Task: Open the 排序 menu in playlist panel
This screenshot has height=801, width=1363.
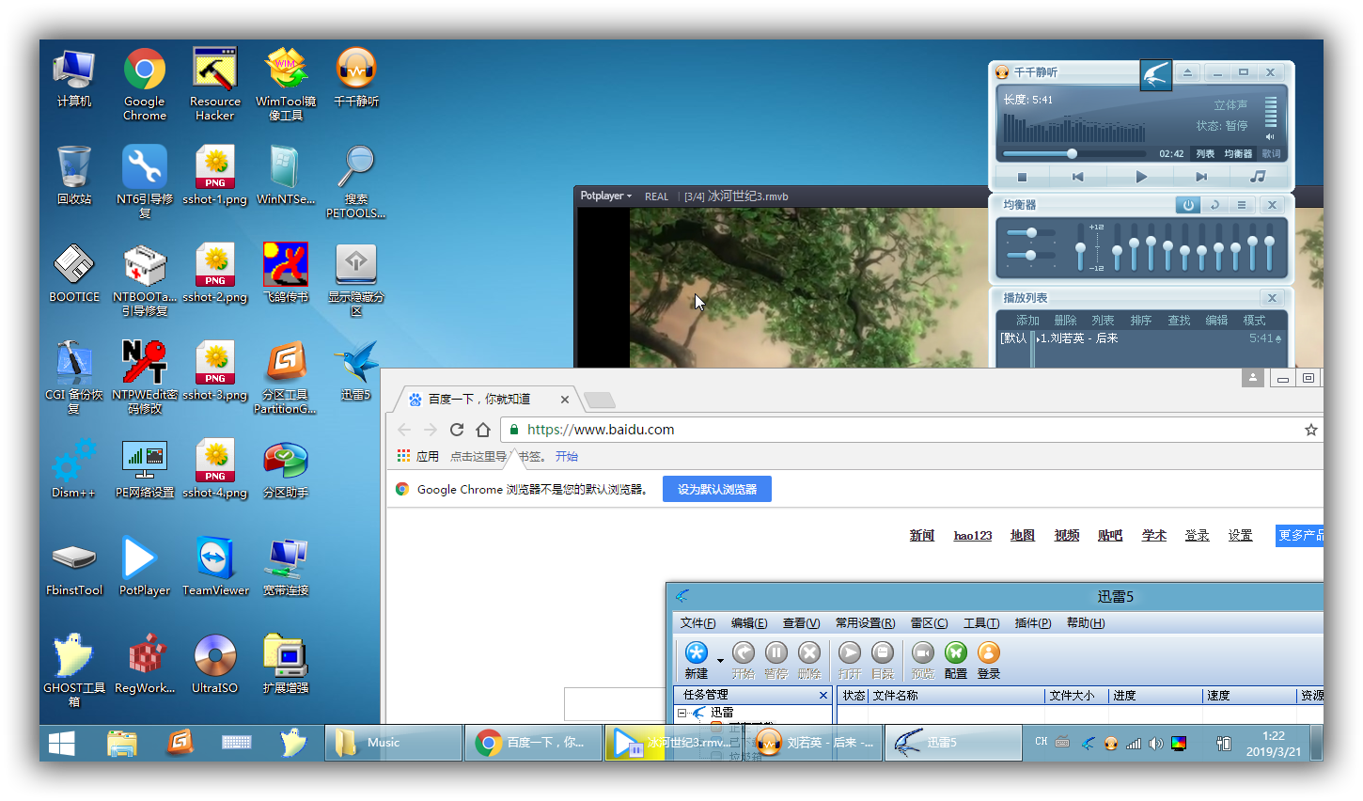Action: 1141,321
